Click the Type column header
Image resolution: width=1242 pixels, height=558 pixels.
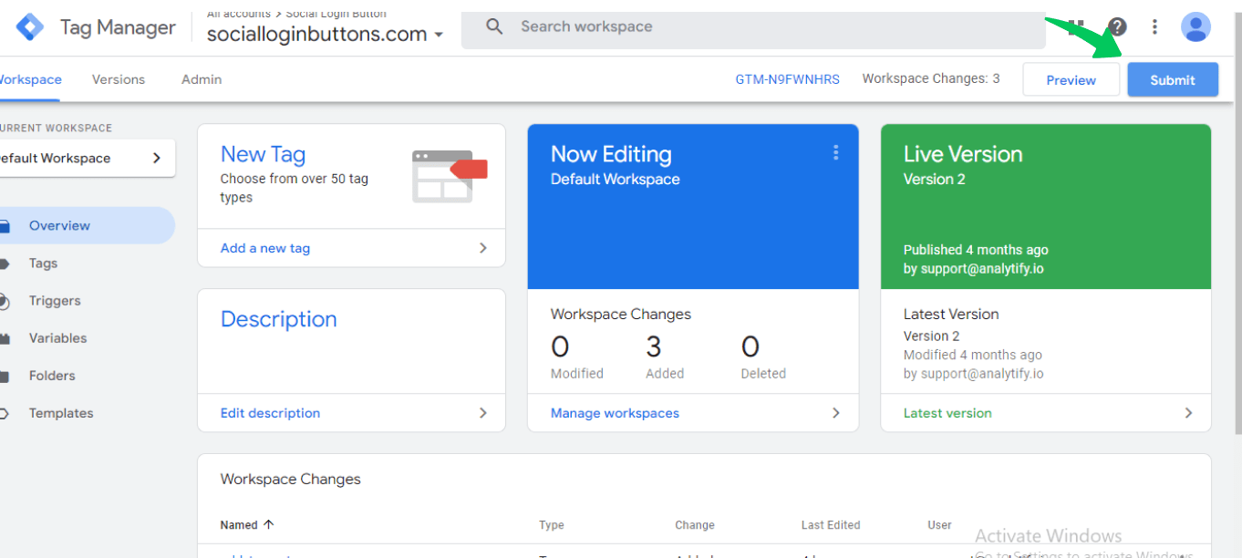tap(552, 525)
